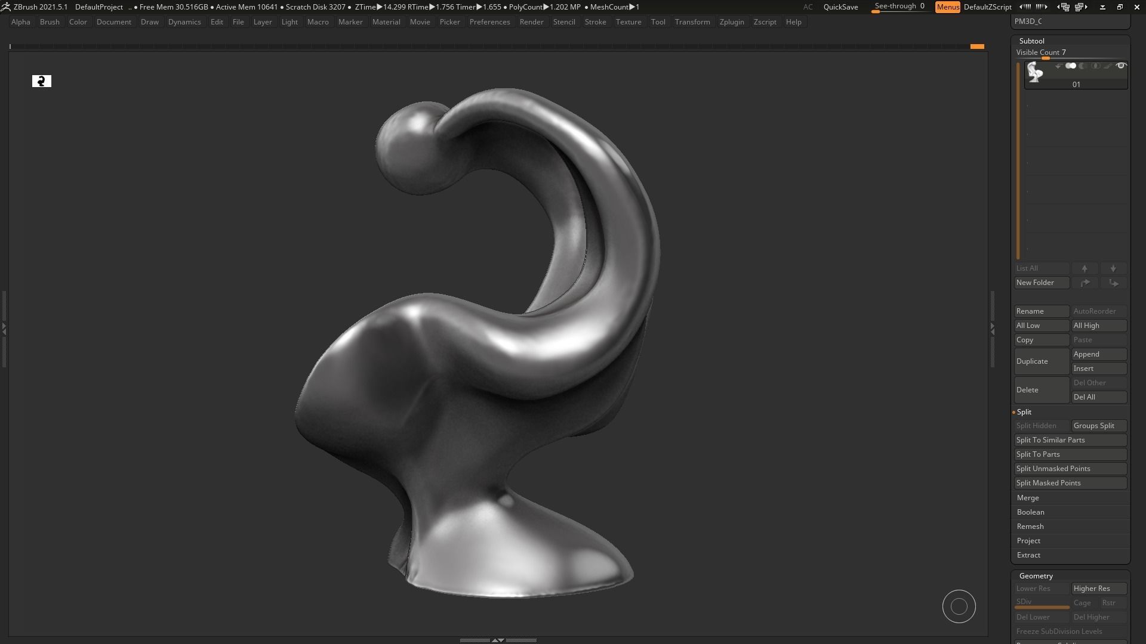The image size is (1146, 644).
Task: Click the New Folder button
Action: coord(1042,283)
